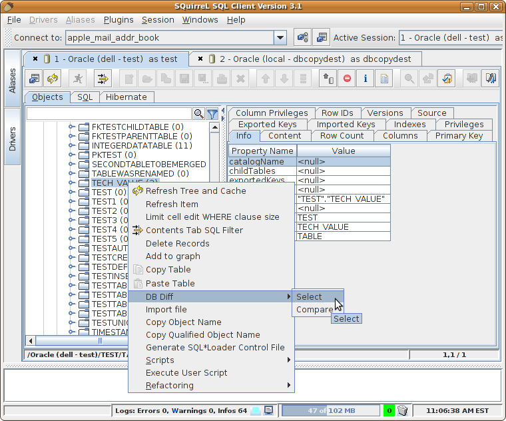Click the find magnifier icon beside search field
Viewport: 506px width, 421px height.
[x=198, y=114]
